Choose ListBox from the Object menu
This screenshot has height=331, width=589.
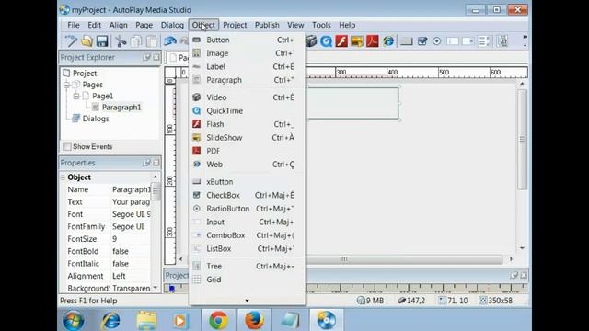point(248,249)
